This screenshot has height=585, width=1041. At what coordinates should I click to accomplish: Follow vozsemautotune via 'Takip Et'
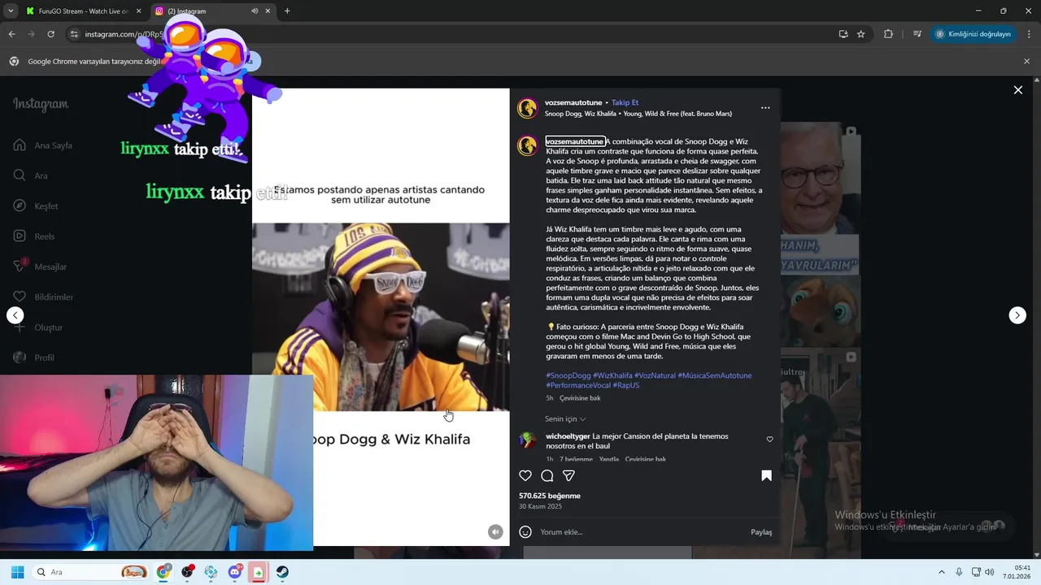click(625, 102)
